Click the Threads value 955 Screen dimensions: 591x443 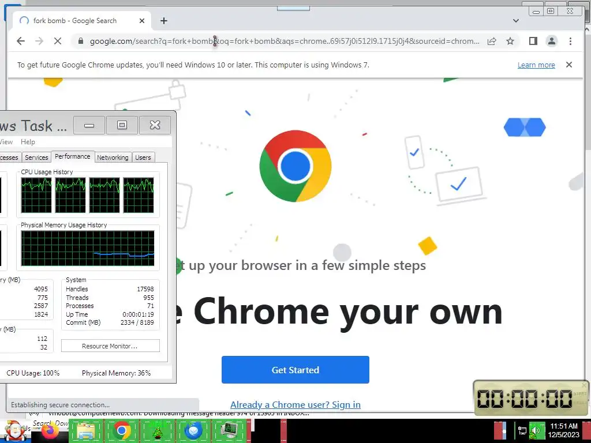[x=148, y=298]
